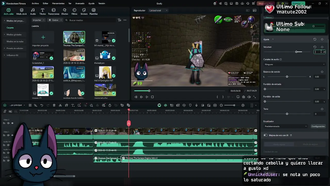This screenshot has height=186, width=330.
Task: Lock the Audio 3 track
Action: [4, 161]
